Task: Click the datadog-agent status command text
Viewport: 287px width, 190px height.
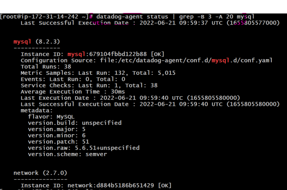Action: (132, 17)
